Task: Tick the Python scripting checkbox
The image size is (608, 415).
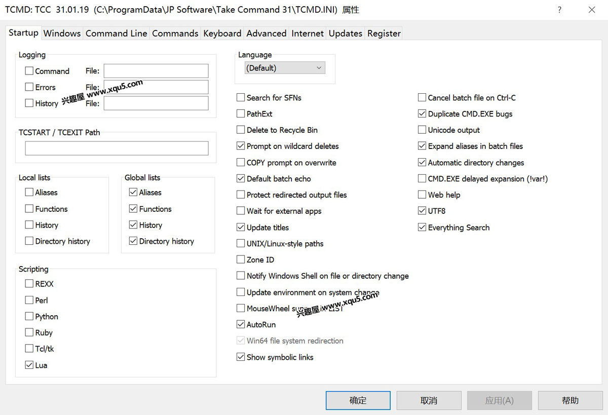Action: (29, 316)
